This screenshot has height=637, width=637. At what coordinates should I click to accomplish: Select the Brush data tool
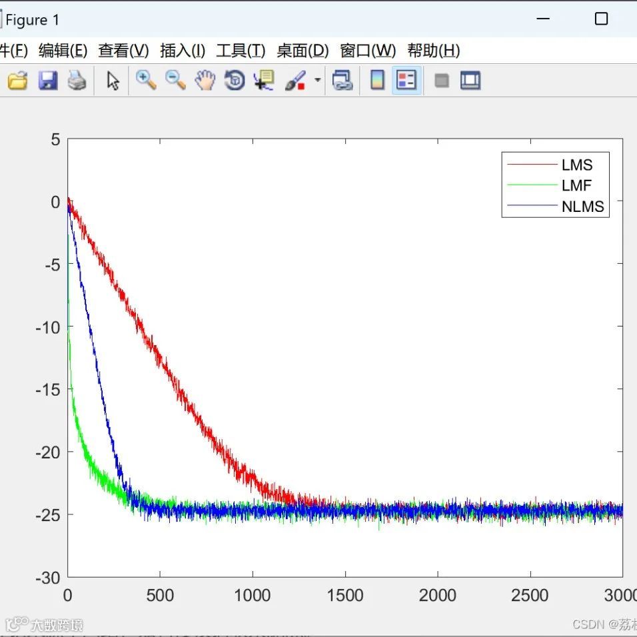[295, 81]
